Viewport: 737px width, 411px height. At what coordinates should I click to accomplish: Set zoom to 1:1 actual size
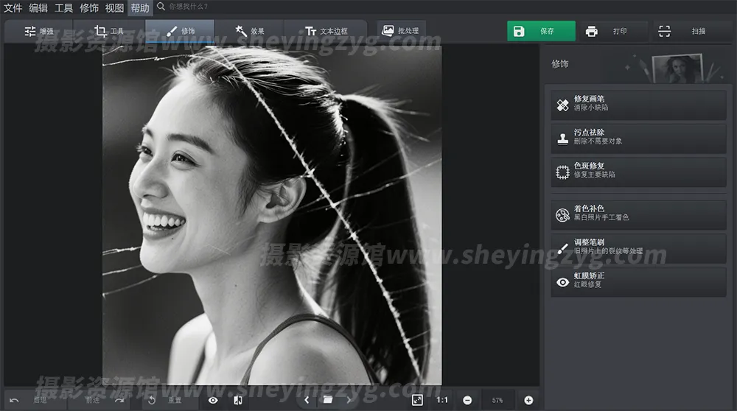(x=442, y=400)
